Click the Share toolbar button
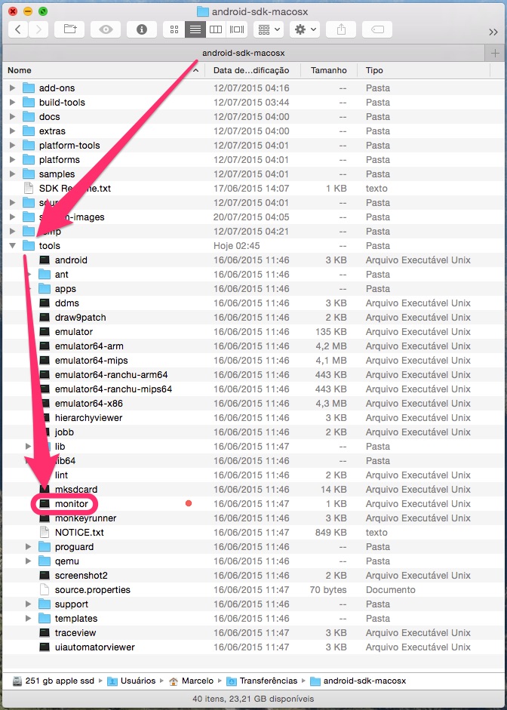Viewport: 507px width, 710px height. [341, 30]
